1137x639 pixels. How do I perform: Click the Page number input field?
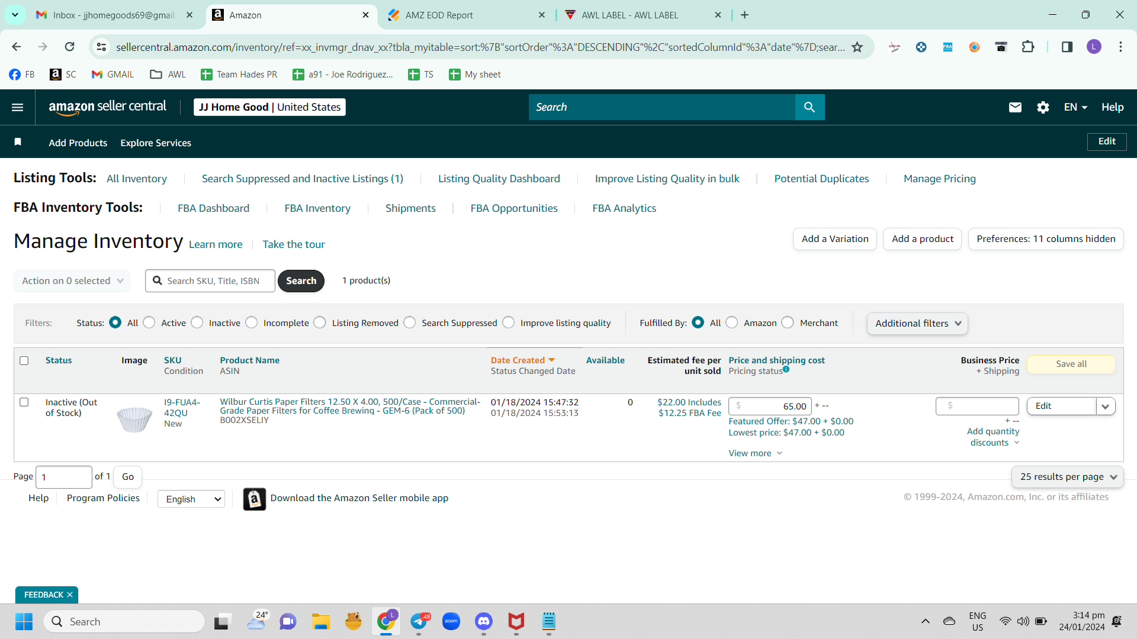tap(64, 477)
